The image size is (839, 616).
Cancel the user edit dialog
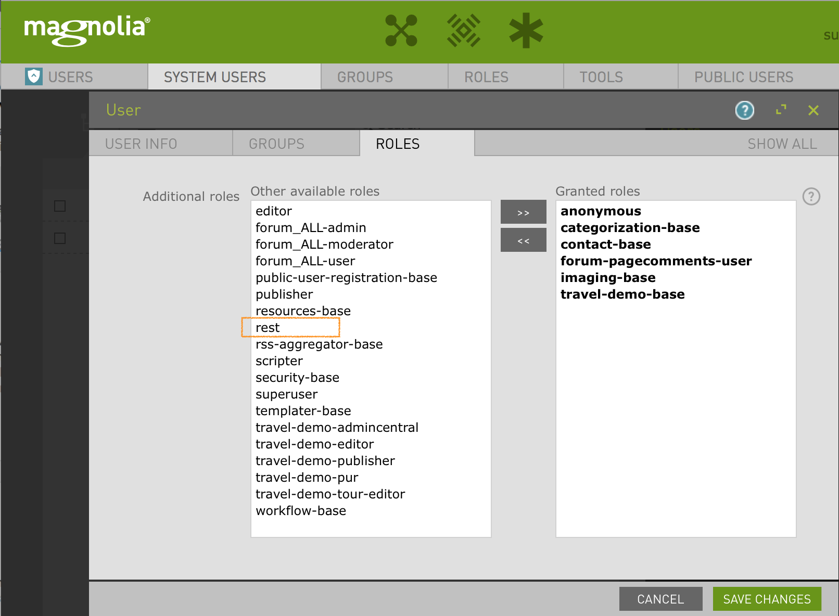(x=660, y=599)
